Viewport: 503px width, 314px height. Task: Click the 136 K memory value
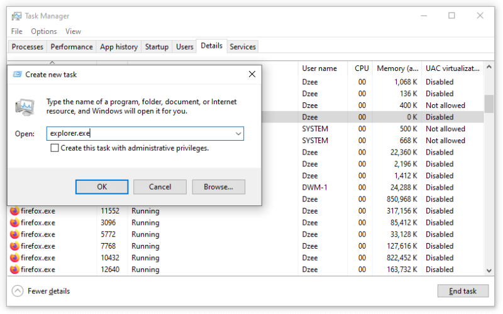point(409,94)
